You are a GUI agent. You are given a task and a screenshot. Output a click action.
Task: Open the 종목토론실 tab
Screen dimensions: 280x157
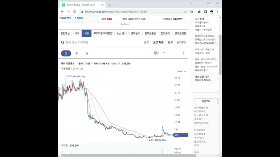150,33
